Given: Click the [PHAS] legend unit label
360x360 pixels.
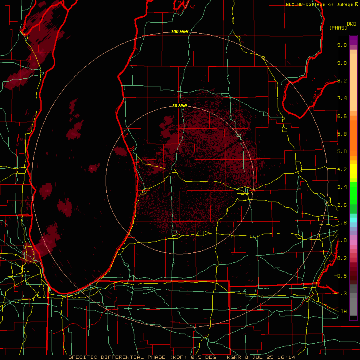Looking at the screenshot, I should [x=338, y=28].
